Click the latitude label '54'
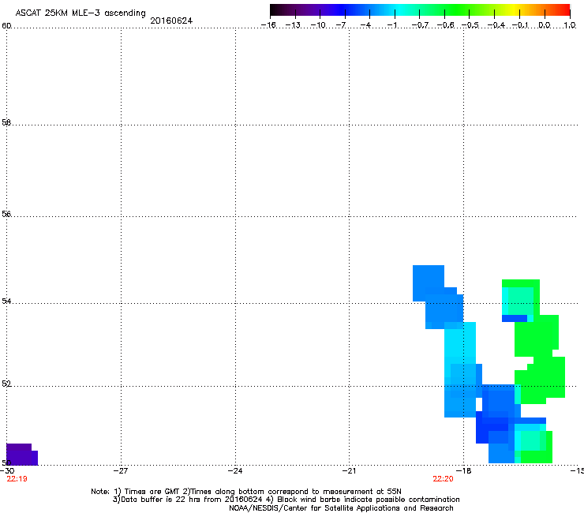Viewport: 584px width, 513px height. tap(6, 301)
